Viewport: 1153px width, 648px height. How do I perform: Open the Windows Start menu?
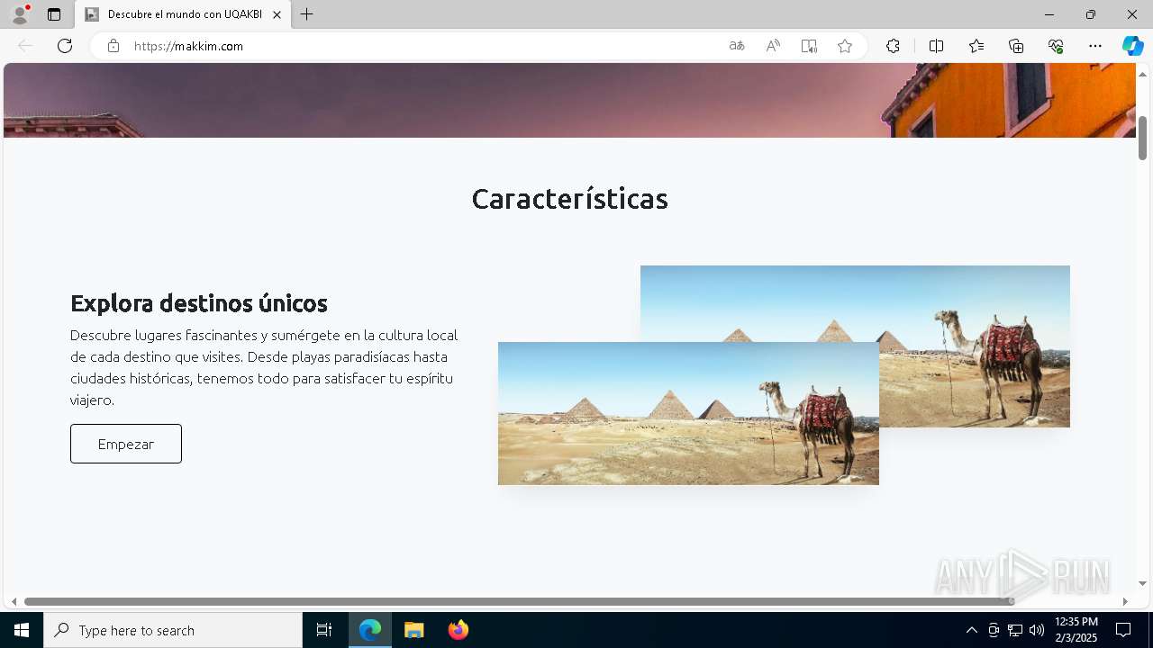[x=22, y=630]
